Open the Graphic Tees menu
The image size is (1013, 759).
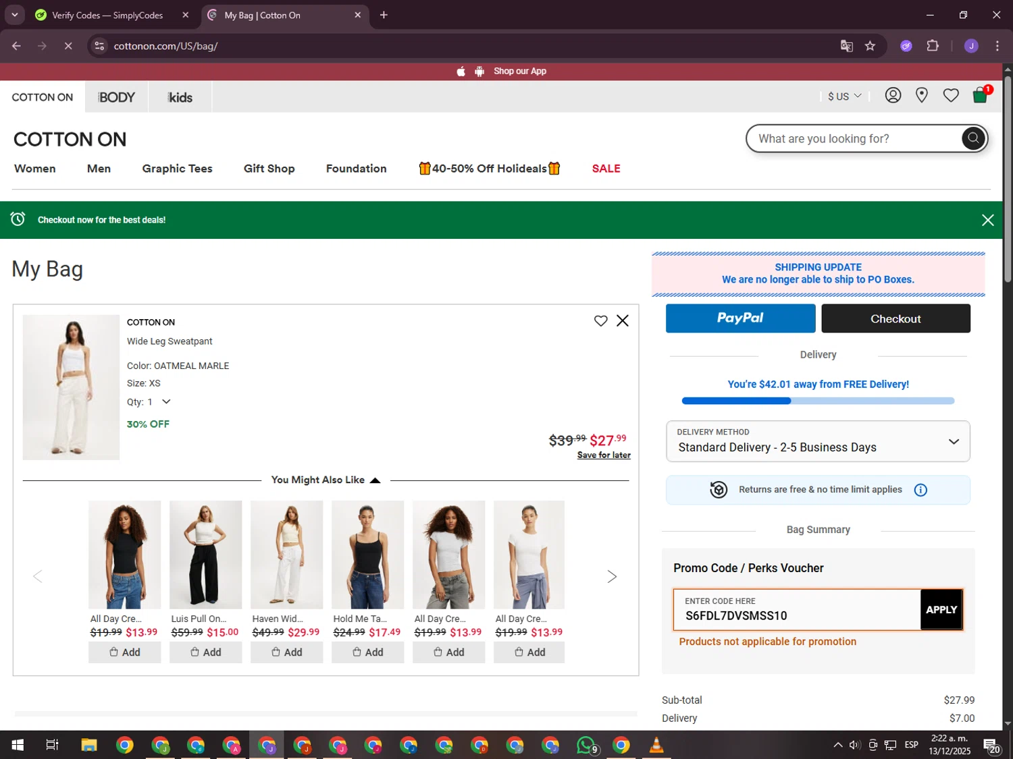pos(177,169)
